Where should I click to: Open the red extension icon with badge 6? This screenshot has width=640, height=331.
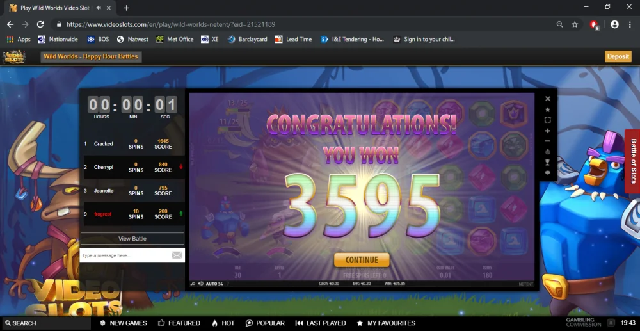pos(595,25)
